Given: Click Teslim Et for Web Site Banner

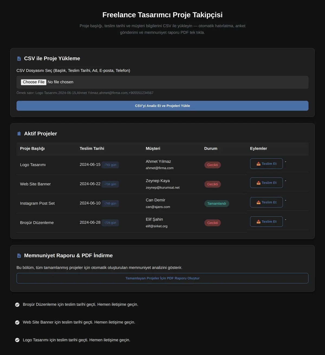Looking at the screenshot, I should click(x=266, y=183).
